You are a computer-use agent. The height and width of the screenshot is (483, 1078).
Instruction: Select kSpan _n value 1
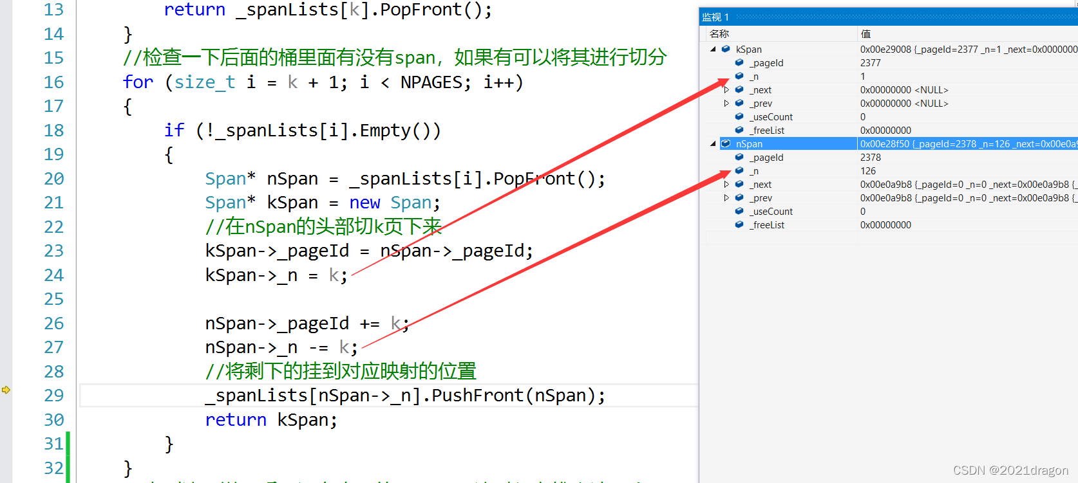pyautogui.click(x=863, y=76)
